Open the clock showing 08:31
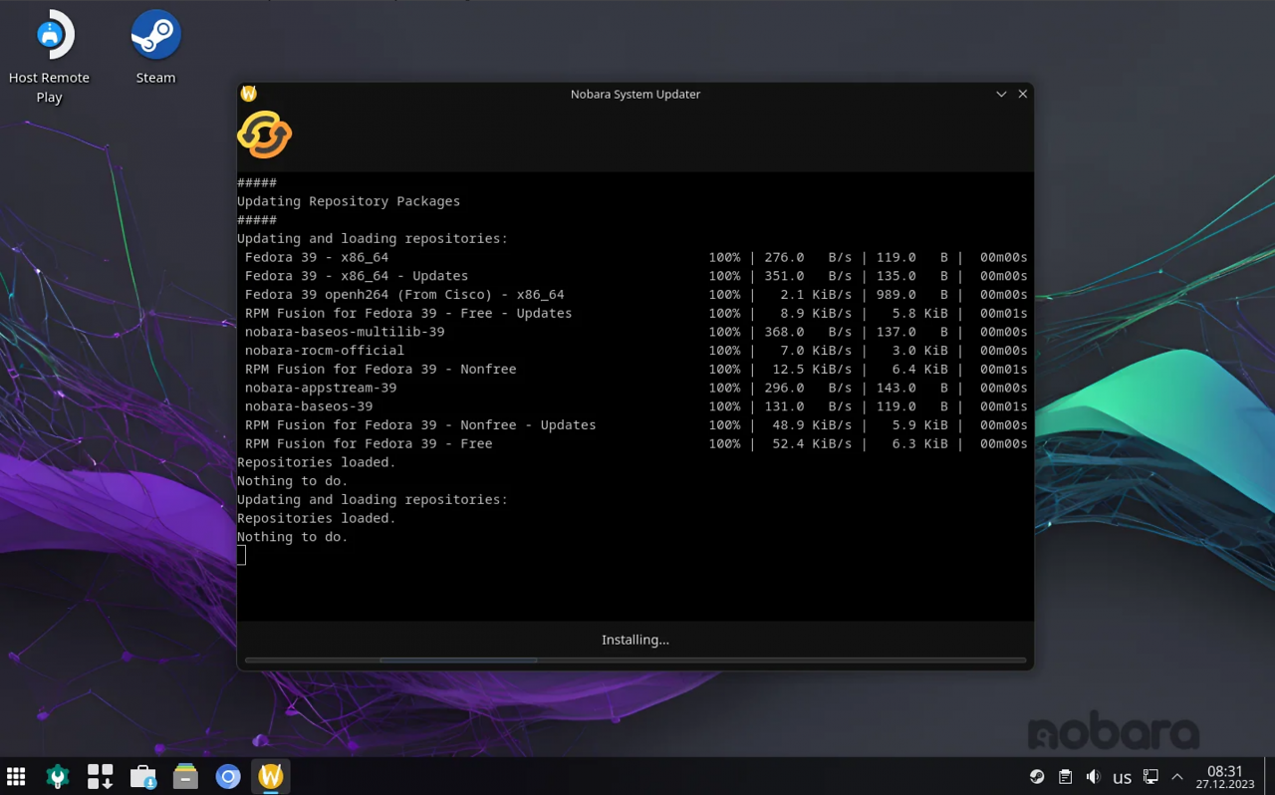The height and width of the screenshot is (795, 1275). 1225,777
